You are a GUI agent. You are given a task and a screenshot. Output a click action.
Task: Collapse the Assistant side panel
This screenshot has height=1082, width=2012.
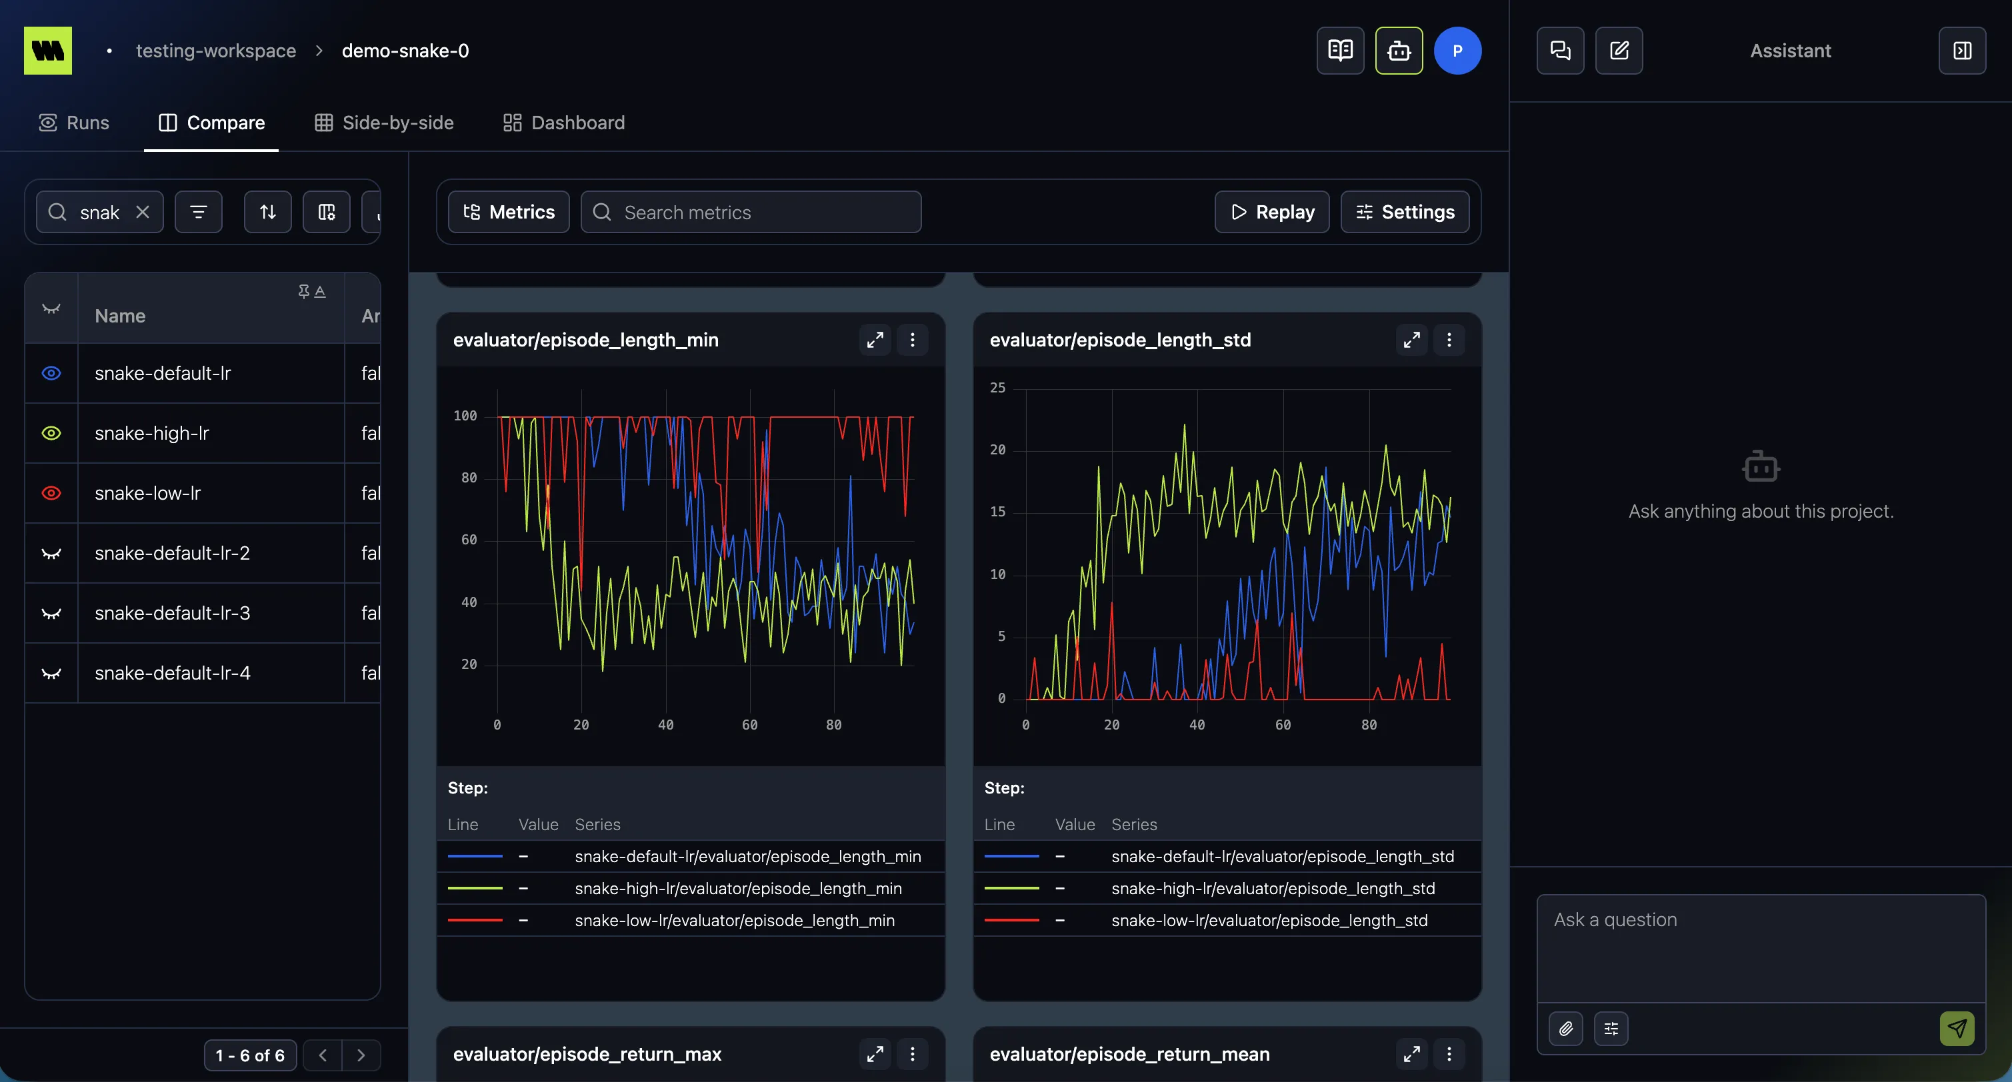coord(1962,51)
